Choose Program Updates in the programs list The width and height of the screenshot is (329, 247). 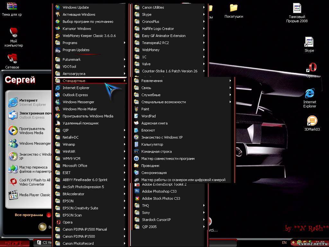point(91,50)
